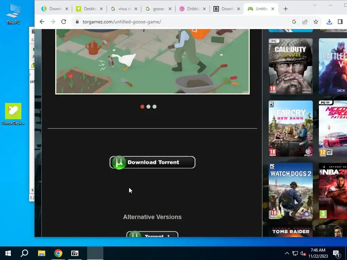Open the Tomb Raider game cover
This screenshot has height=260, width=347.
[x=290, y=231]
